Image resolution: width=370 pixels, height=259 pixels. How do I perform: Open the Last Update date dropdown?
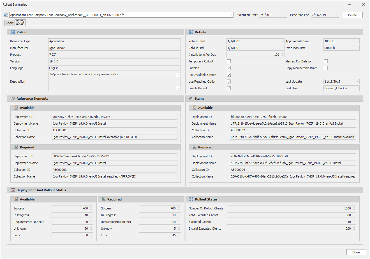[357, 81]
